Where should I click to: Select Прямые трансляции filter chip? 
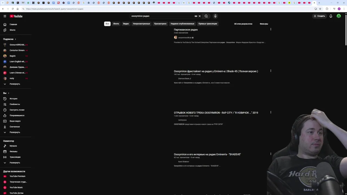click(208, 24)
